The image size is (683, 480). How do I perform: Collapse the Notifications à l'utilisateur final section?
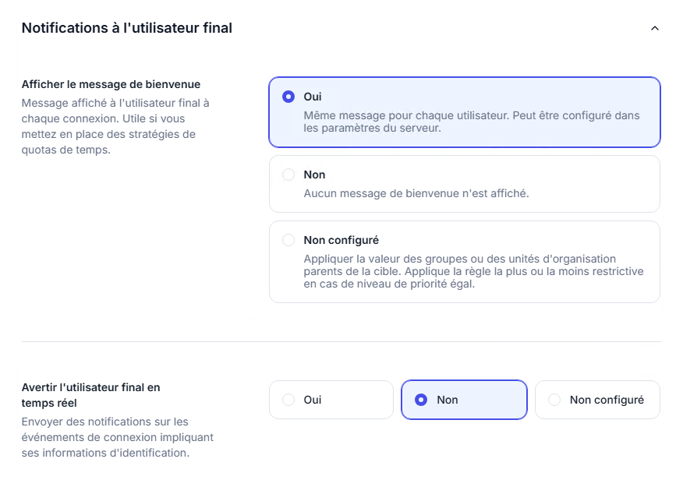click(x=654, y=29)
